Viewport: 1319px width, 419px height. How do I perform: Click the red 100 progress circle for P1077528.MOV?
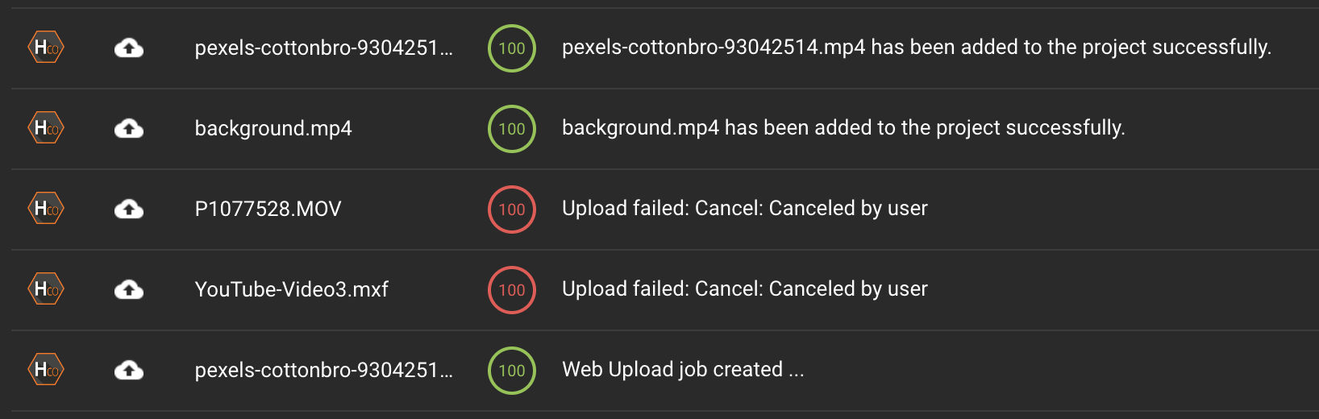[x=512, y=209]
